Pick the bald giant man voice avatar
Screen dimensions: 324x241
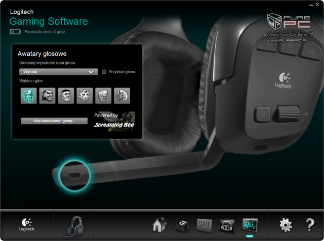coord(66,95)
